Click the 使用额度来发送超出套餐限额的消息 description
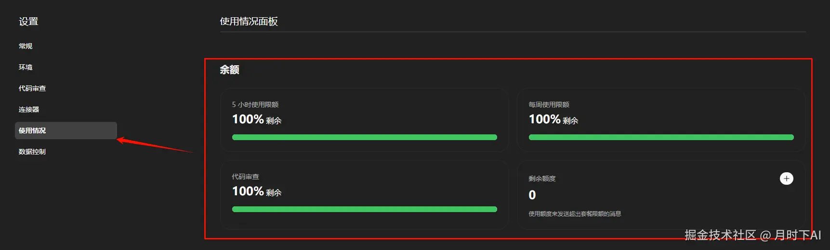 [x=575, y=214]
